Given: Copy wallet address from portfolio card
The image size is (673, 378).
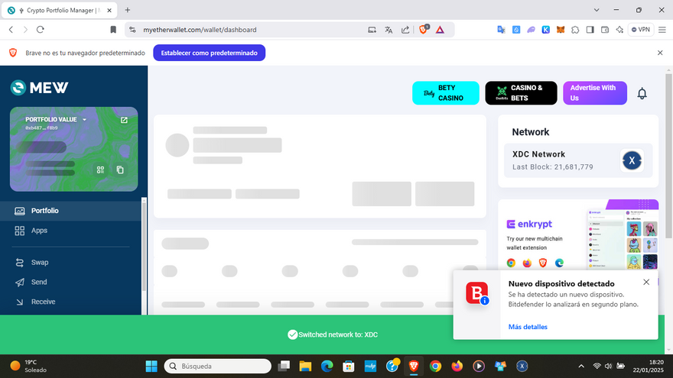Looking at the screenshot, I should point(120,170).
